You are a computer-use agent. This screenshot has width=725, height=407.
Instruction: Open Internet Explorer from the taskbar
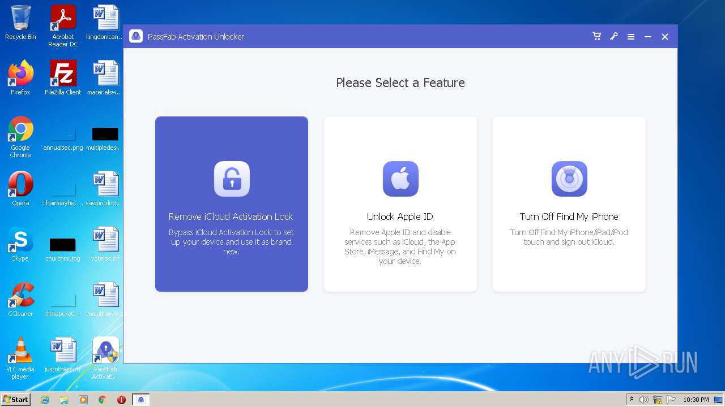[45, 400]
